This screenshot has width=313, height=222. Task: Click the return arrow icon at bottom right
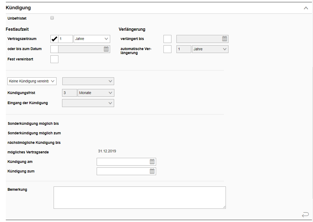tap(305, 215)
